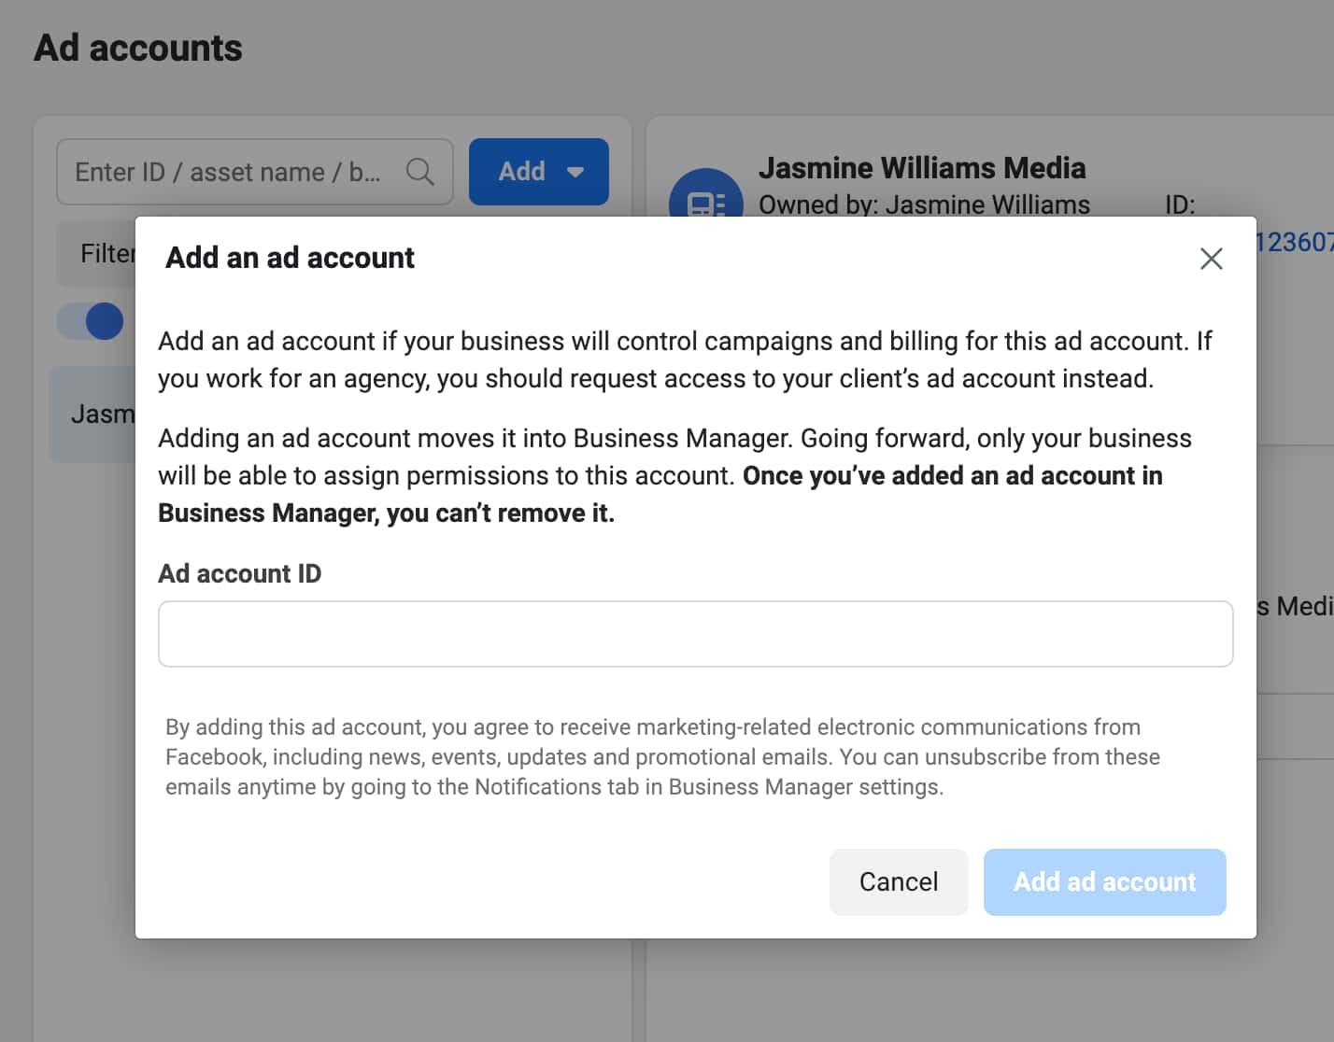1334x1042 pixels.
Task: Click the Ad accounts page heading
Action: [x=138, y=47]
